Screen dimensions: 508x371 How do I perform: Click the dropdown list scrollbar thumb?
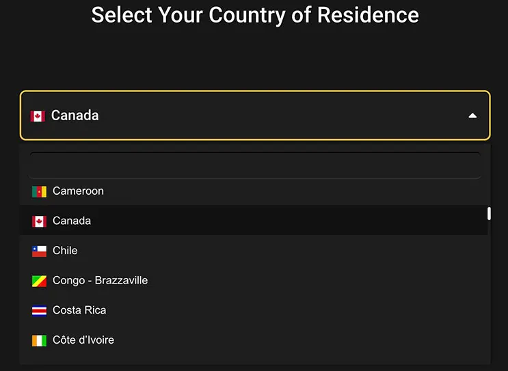[489, 214]
